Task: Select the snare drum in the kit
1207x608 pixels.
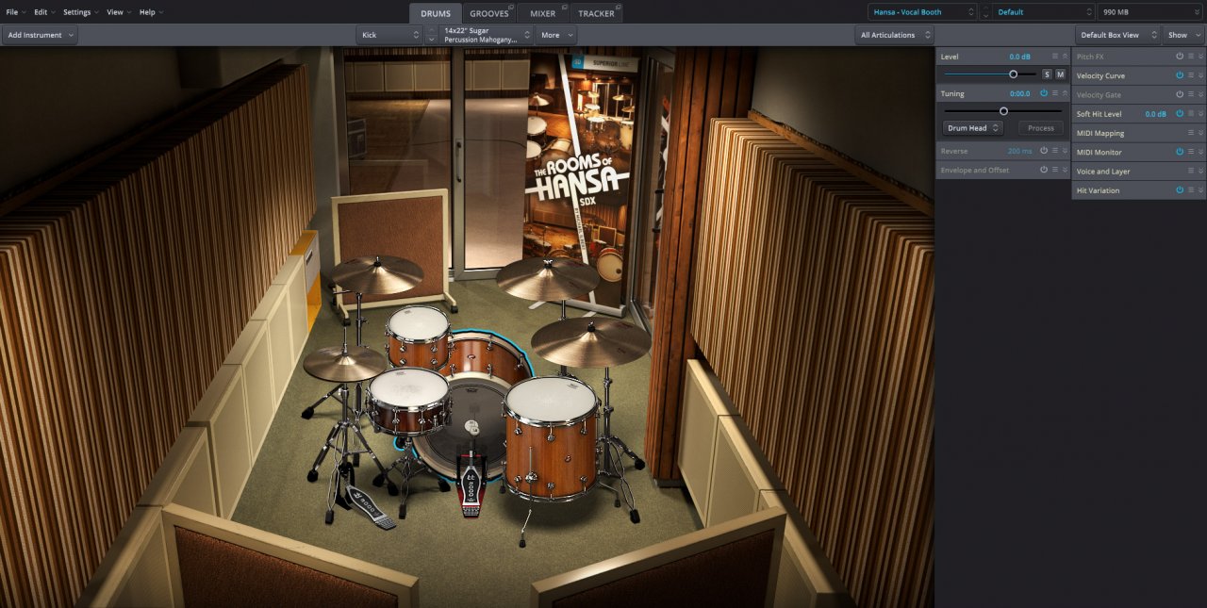Action: coord(407,401)
